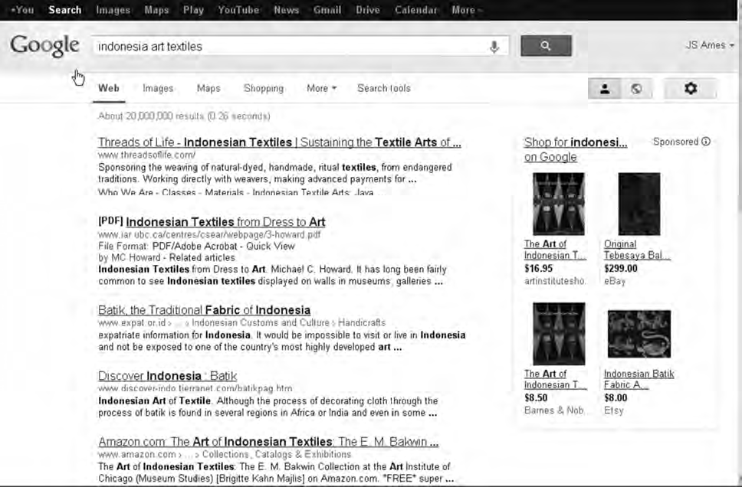Open Gmail from the top navigation bar
The width and height of the screenshot is (742, 487).
pos(327,10)
